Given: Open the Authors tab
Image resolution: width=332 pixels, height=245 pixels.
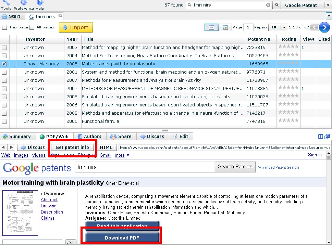Looking at the screenshot, I should coord(89,137).
